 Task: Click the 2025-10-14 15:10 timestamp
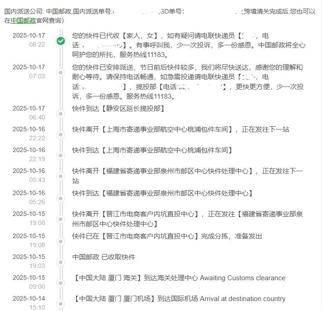pyautogui.click(x=29, y=303)
